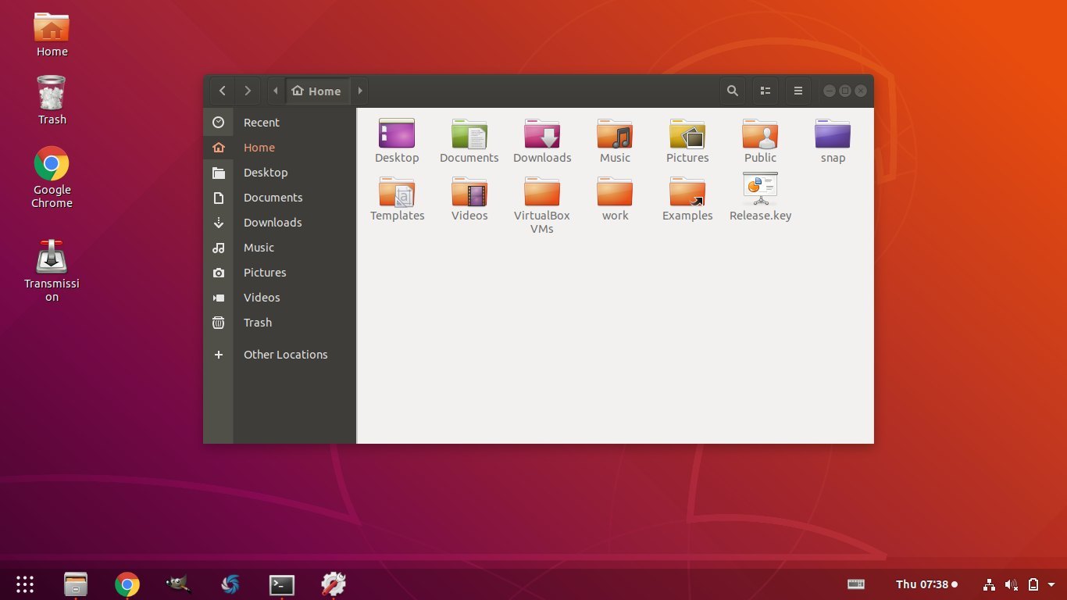Screen dimensions: 1067x600
Task: Open the system menu dropdown arrow
Action: [x=1051, y=584]
